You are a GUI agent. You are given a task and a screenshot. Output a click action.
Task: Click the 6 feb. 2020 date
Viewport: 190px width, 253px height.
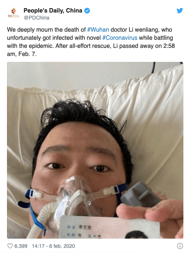pos(62,246)
